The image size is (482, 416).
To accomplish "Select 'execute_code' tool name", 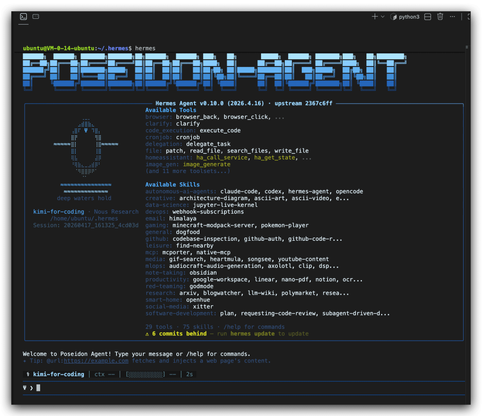I will click(x=220, y=131).
